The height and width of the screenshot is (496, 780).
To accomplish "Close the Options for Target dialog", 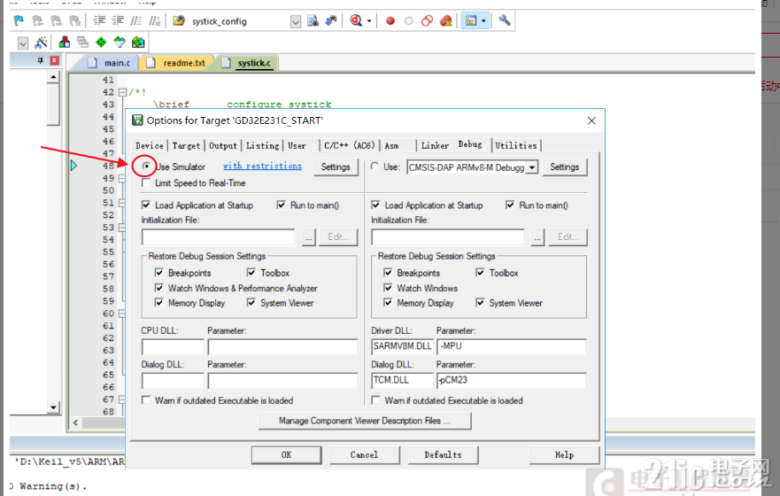I will (x=591, y=120).
